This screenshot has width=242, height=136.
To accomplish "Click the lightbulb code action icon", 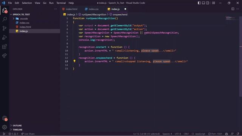I will point(74,61).
